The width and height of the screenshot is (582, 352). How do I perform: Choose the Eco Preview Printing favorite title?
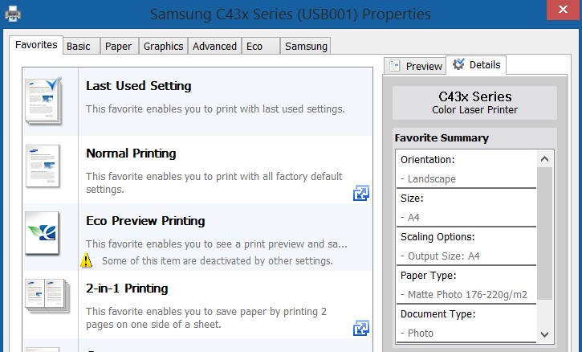click(x=145, y=221)
